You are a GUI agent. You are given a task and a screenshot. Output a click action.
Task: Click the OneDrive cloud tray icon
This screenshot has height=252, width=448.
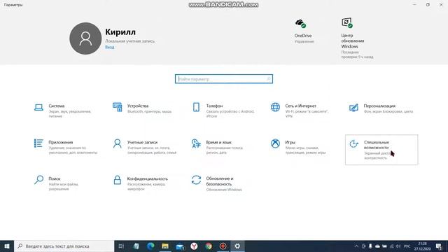click(377, 246)
